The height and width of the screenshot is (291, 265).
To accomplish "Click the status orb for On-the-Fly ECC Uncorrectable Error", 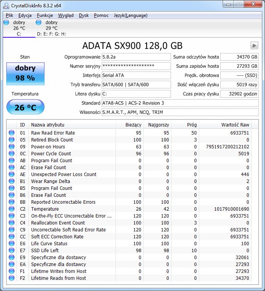I will click(12, 216).
